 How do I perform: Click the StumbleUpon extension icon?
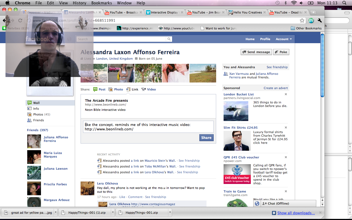click(x=311, y=21)
